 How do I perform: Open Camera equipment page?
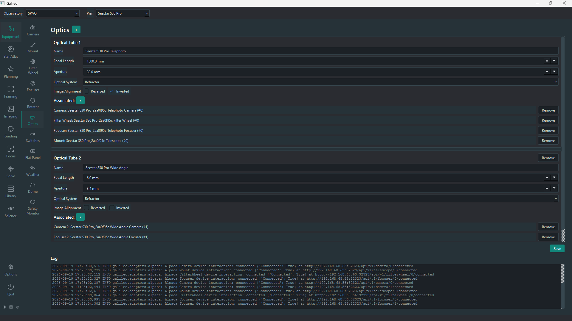[33, 30]
